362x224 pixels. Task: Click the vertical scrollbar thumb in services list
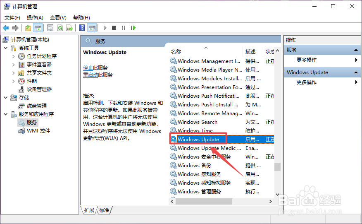278,167
